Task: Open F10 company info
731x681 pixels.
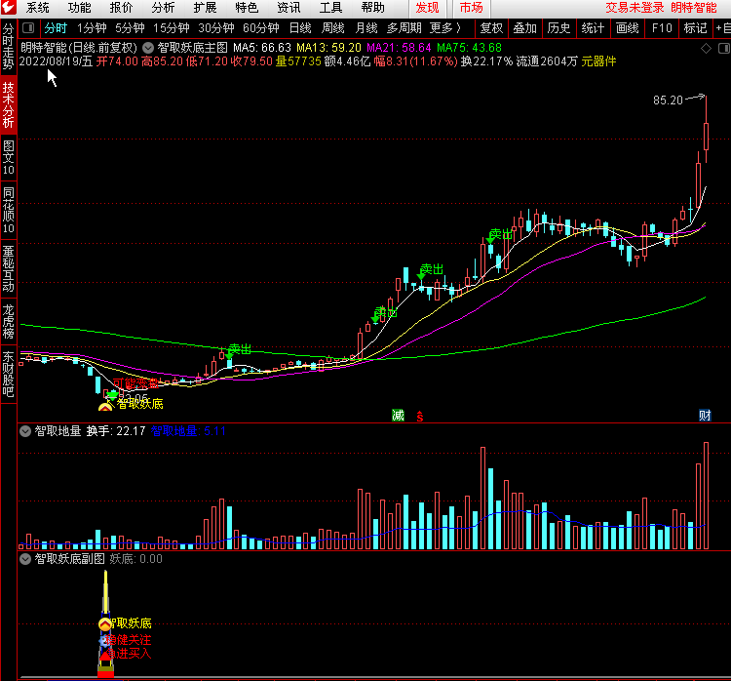Action: pyautogui.click(x=662, y=28)
